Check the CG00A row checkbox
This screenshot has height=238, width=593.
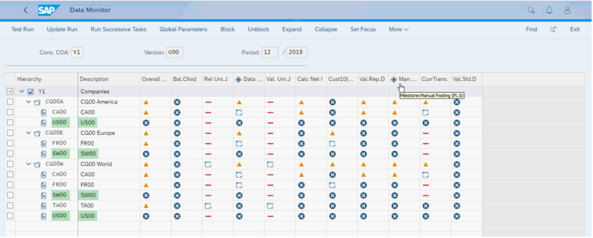click(10, 102)
